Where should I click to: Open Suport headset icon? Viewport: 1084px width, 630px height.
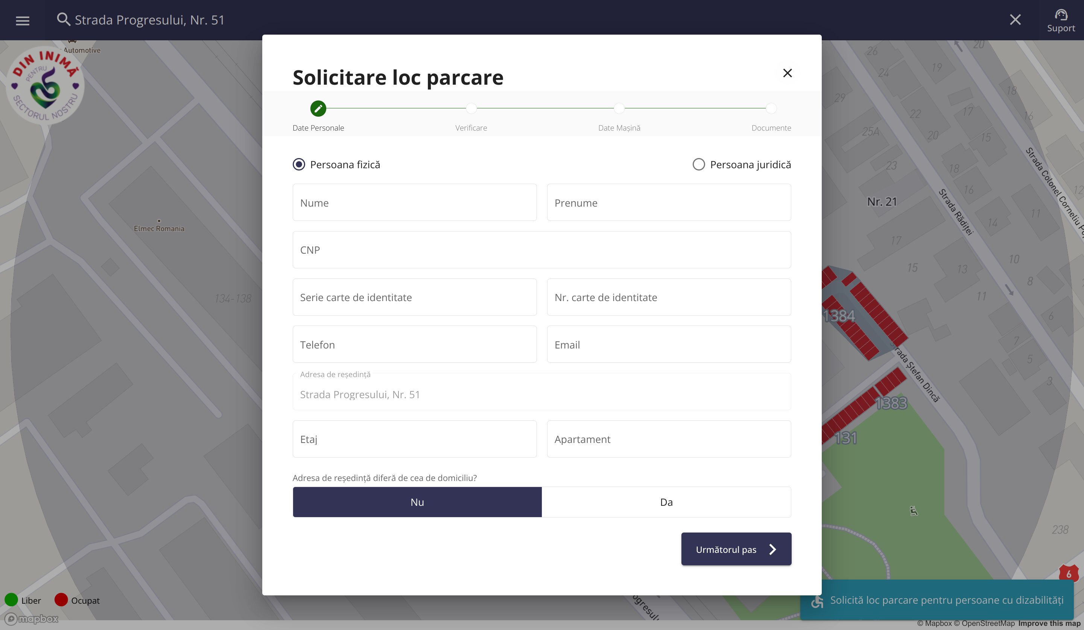1060,15
